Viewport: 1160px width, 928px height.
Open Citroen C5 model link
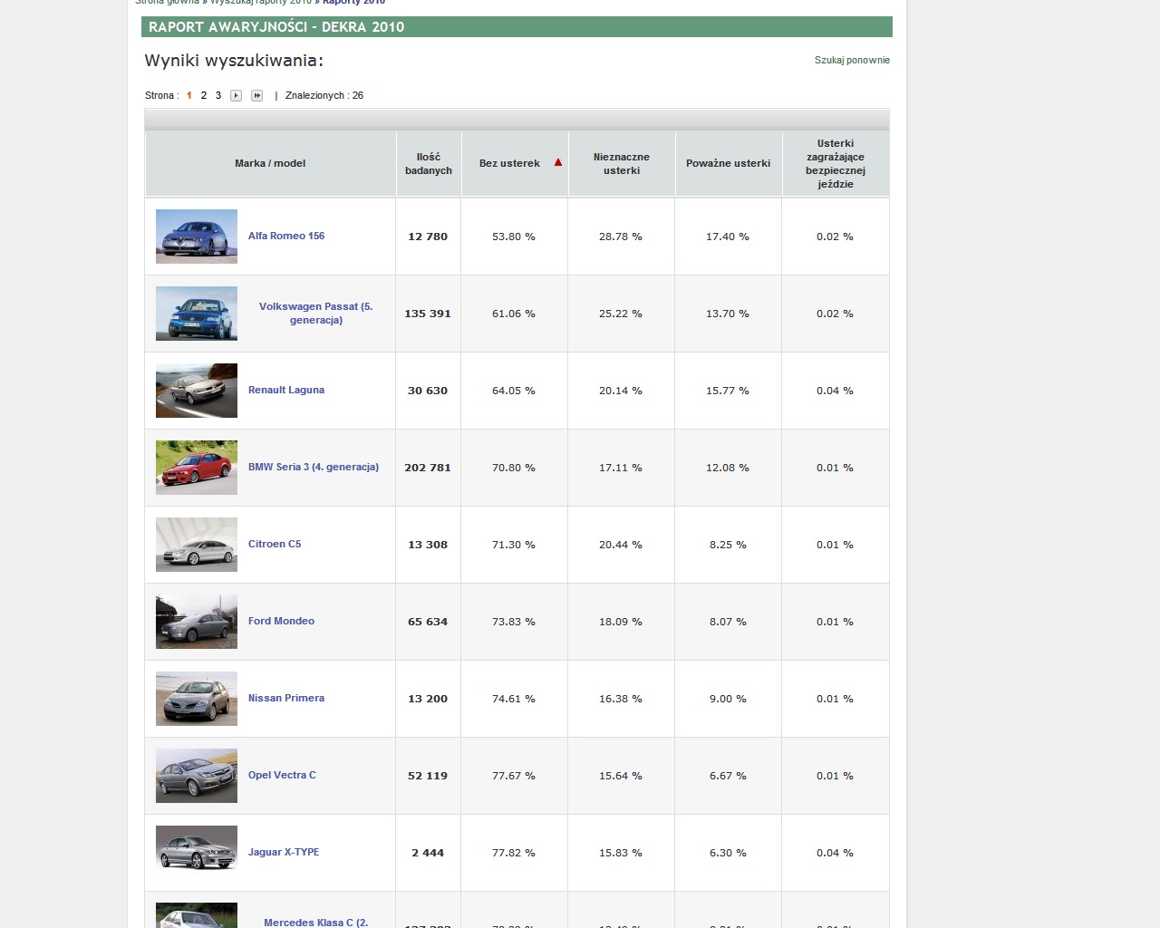[x=275, y=544]
